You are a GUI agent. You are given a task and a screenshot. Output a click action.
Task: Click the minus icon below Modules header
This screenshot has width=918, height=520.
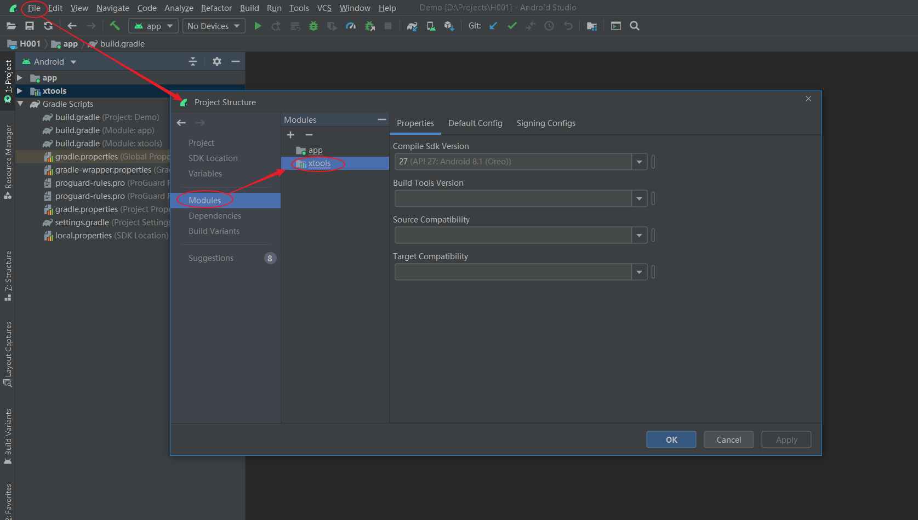coord(309,135)
